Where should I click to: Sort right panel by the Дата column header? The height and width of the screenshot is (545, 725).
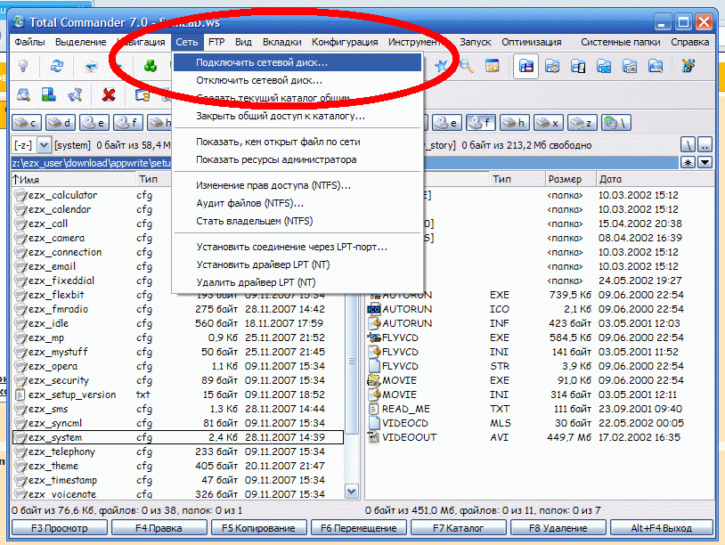pyautogui.click(x=655, y=179)
